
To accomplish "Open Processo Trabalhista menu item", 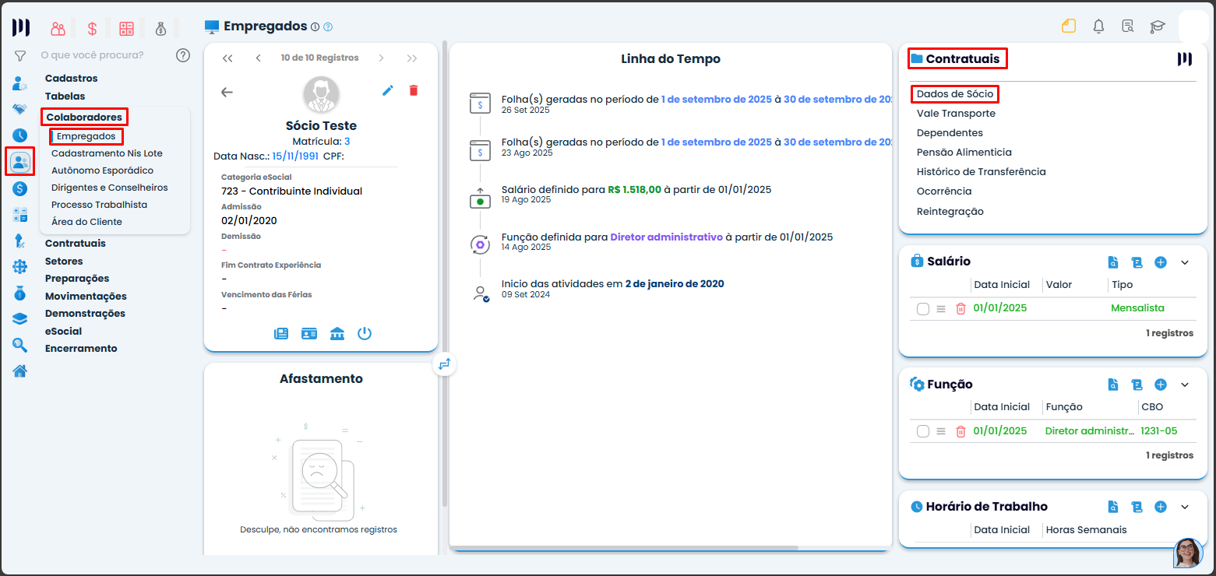I will (x=100, y=205).
